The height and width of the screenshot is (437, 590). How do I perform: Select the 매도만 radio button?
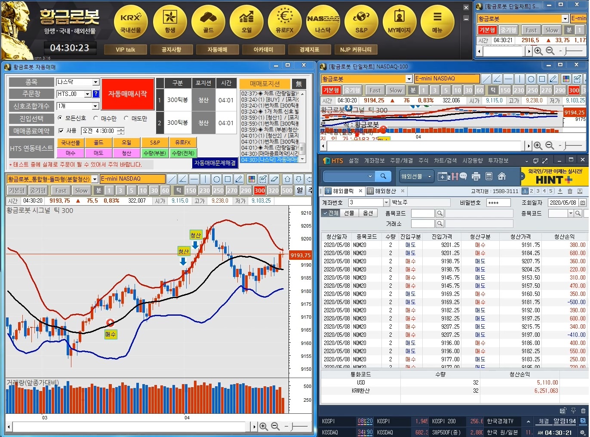126,118
